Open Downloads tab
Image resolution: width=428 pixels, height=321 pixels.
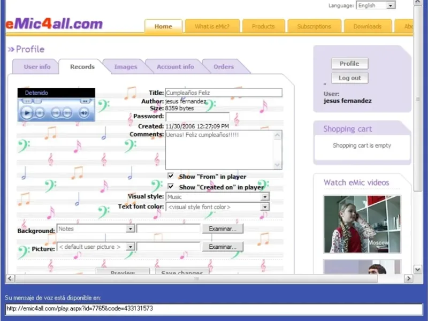(368, 26)
